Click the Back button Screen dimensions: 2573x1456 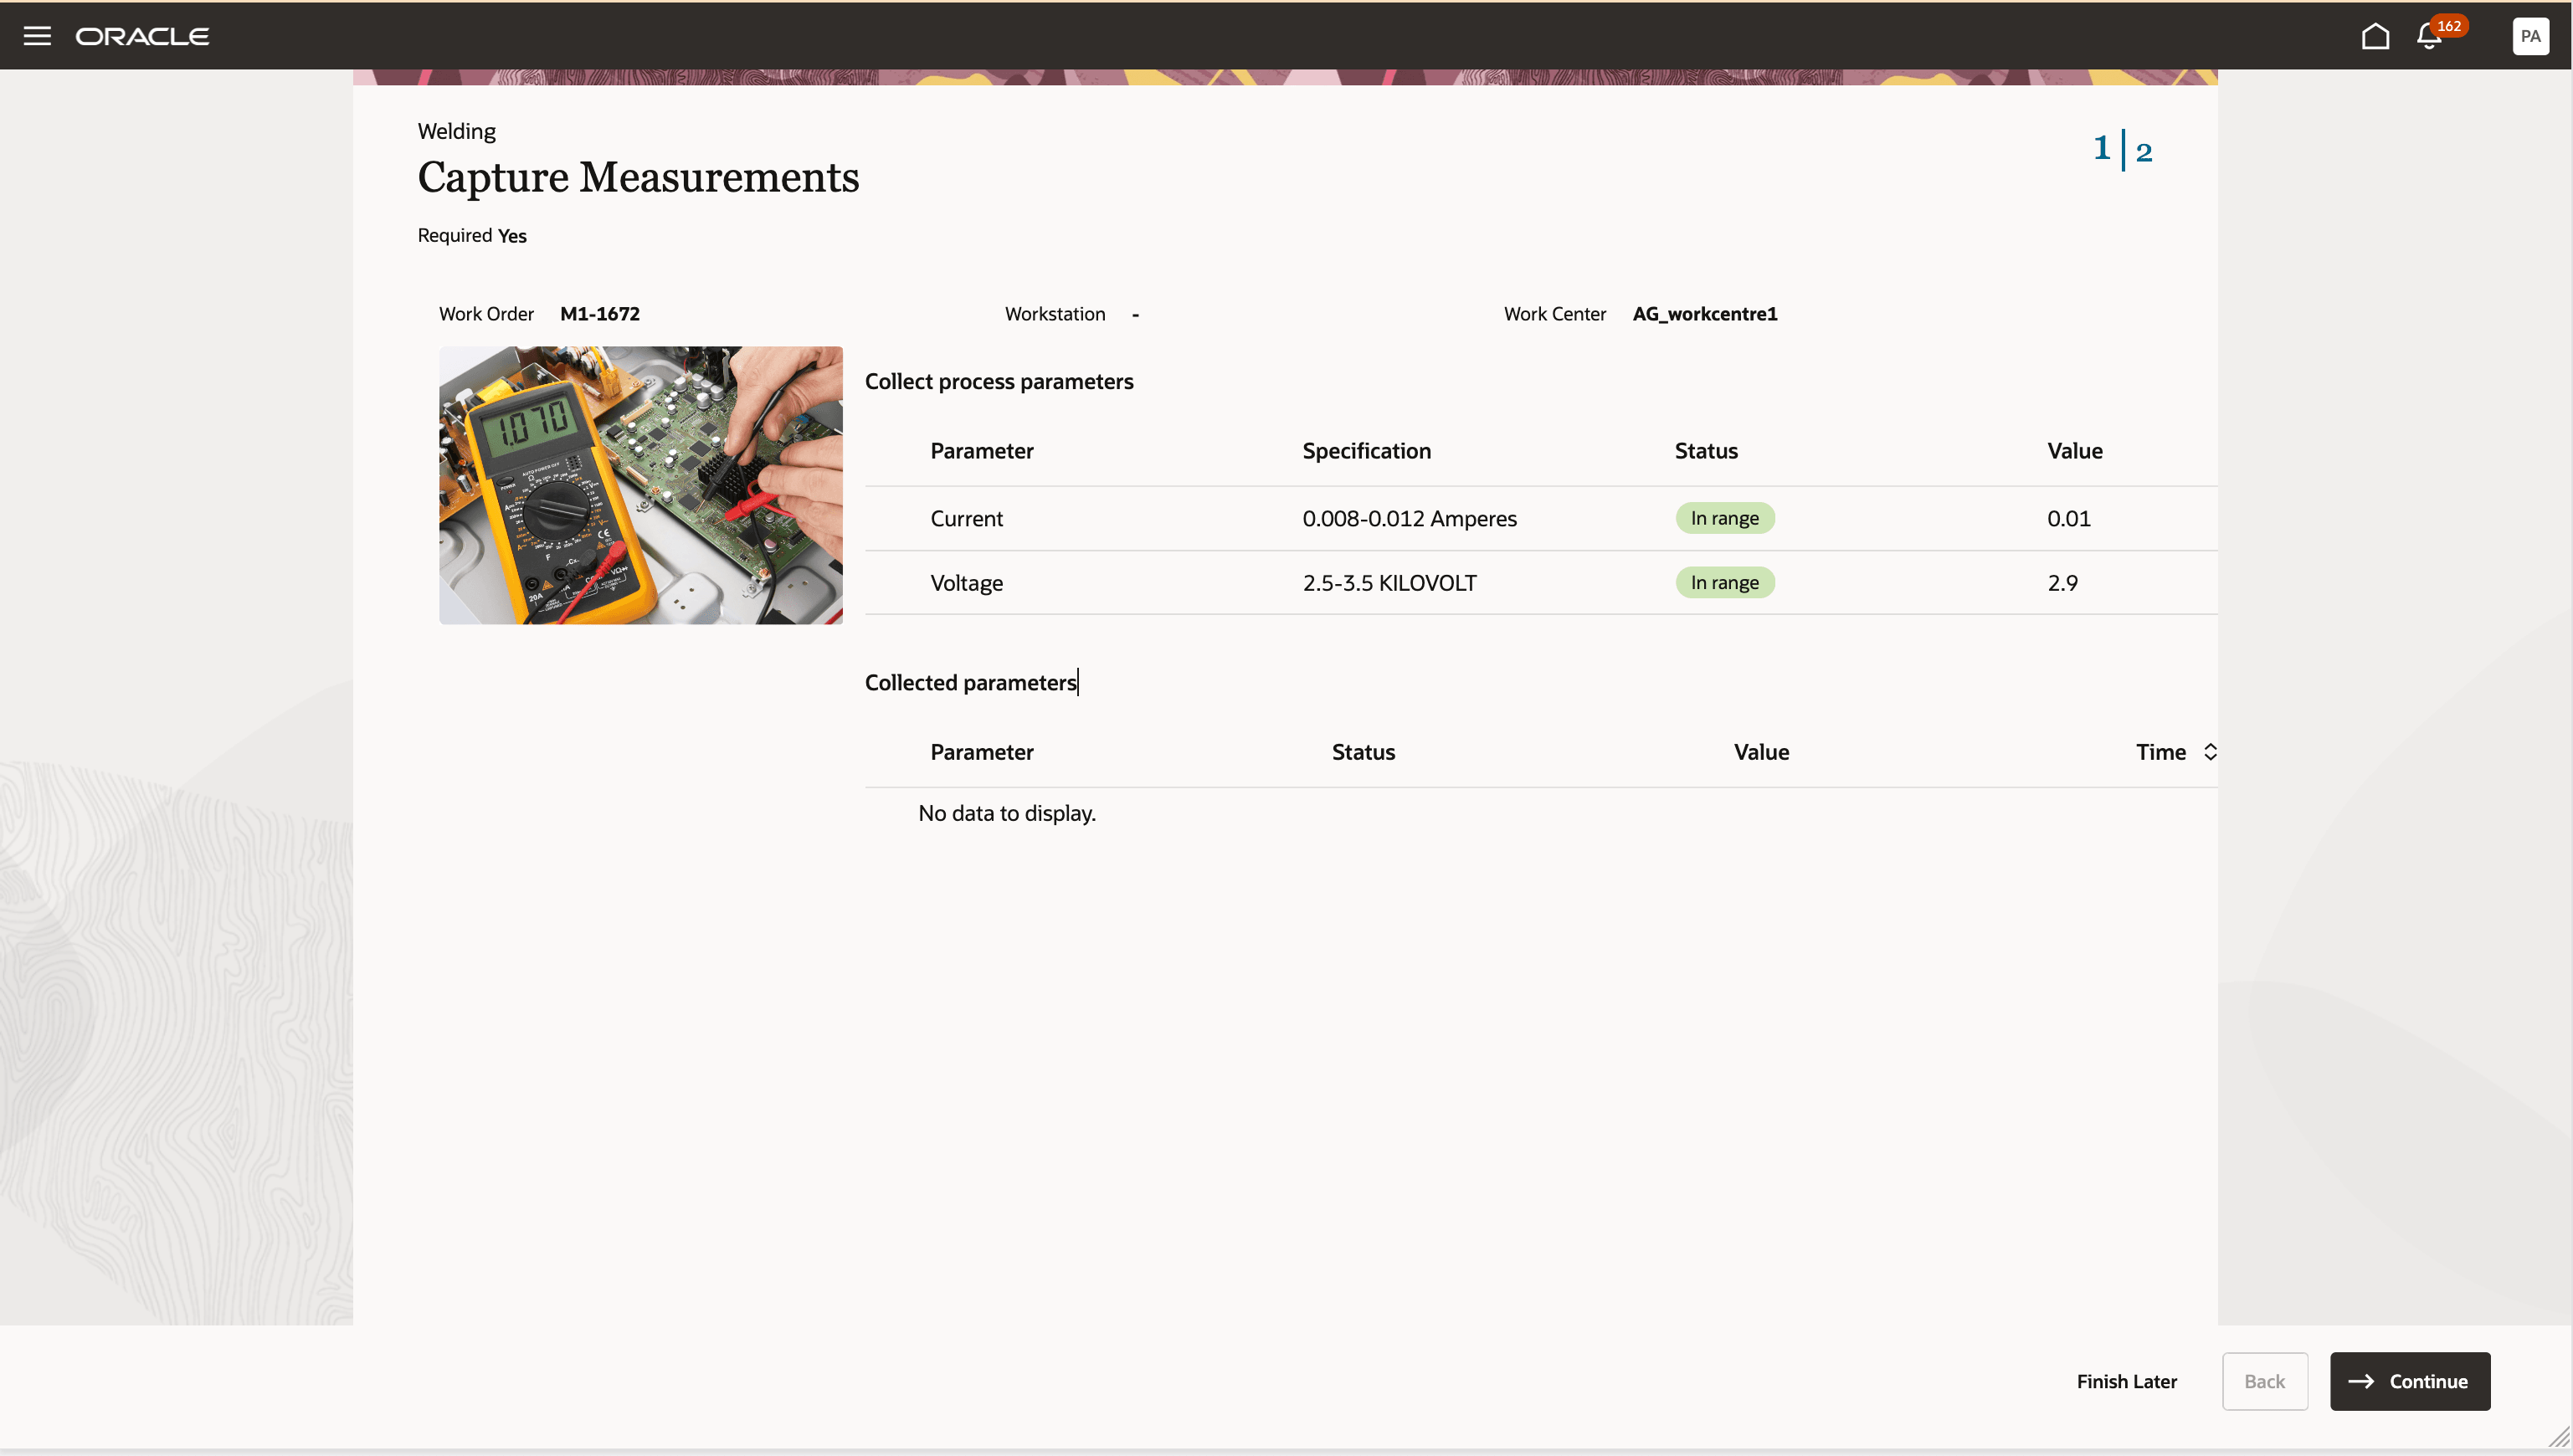[2264, 1381]
